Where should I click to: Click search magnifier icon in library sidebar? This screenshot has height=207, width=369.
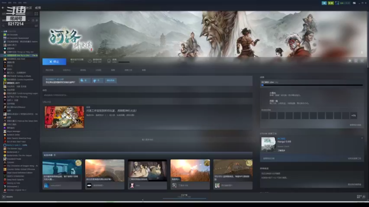[x=3, y=26]
